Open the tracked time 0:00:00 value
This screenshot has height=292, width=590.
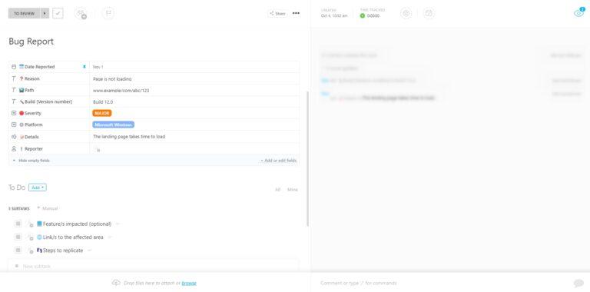tap(373, 16)
